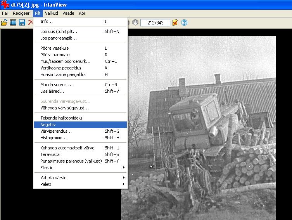Click the IrfanView title bar logo
Image resolution: width=292 pixels, height=220 pixels.
[5, 4]
